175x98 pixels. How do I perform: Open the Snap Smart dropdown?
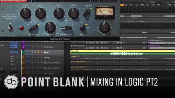point(157,2)
